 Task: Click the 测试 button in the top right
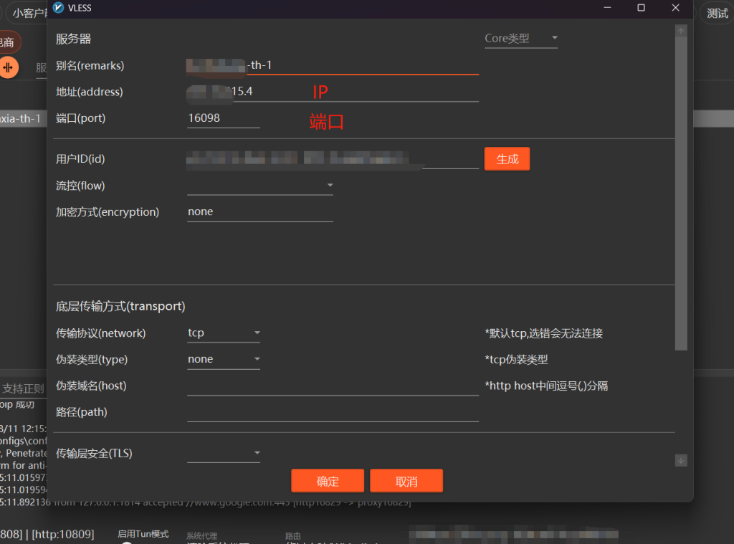click(x=717, y=14)
